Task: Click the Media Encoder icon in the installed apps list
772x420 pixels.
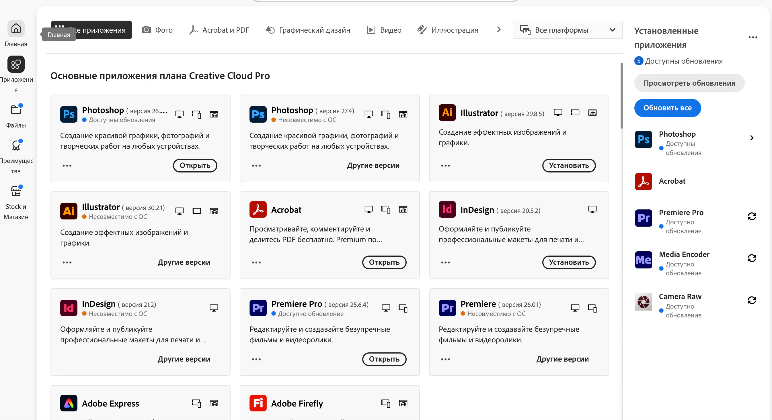Action: tap(644, 260)
